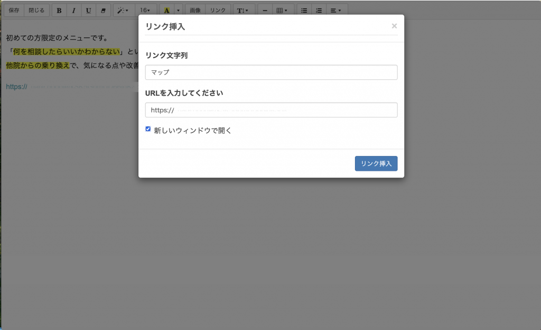Expand the color palette dropdown arrow
The image size is (541, 330).
tap(179, 10)
